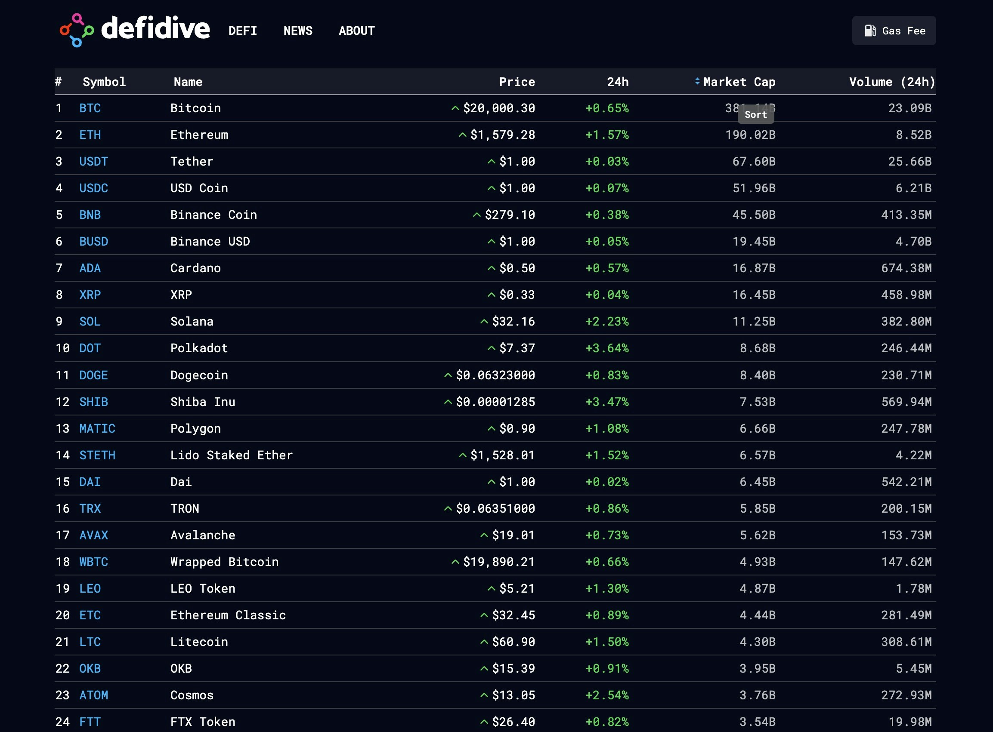Click the gas pump icon in Gas Fee
The height and width of the screenshot is (732, 993).
pos(870,31)
